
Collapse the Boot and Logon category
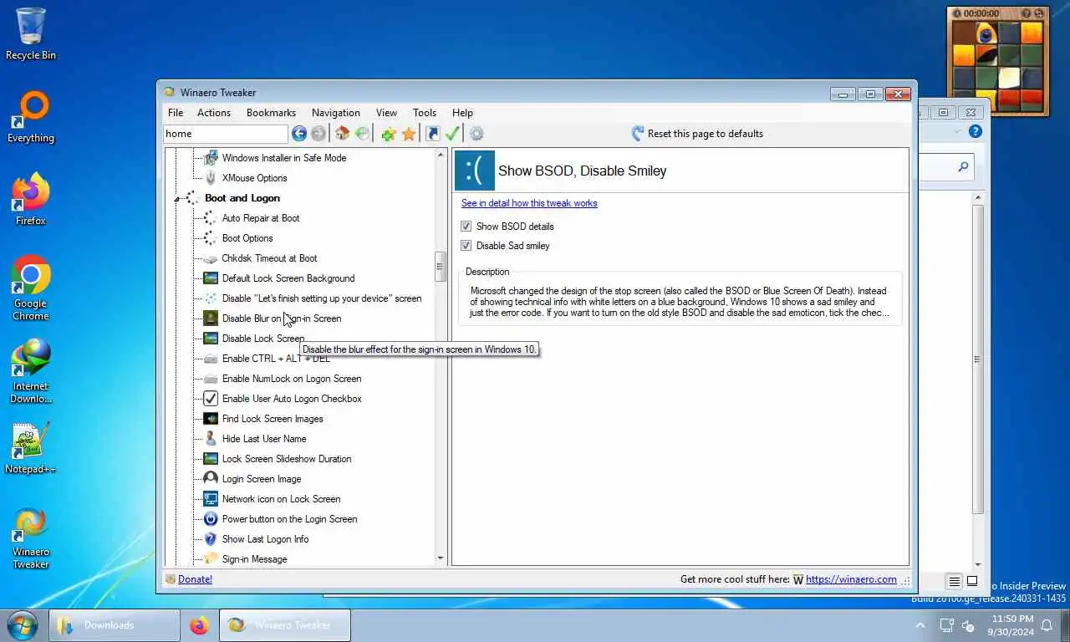[177, 199]
